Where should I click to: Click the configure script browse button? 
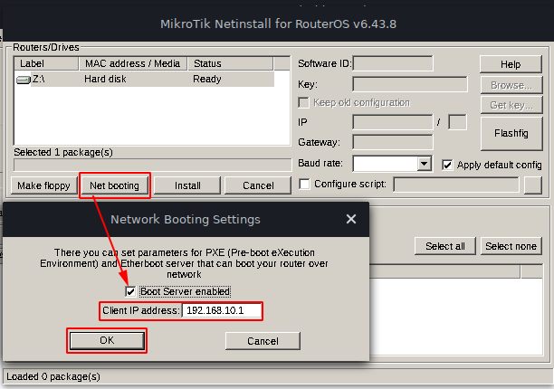tap(533, 185)
